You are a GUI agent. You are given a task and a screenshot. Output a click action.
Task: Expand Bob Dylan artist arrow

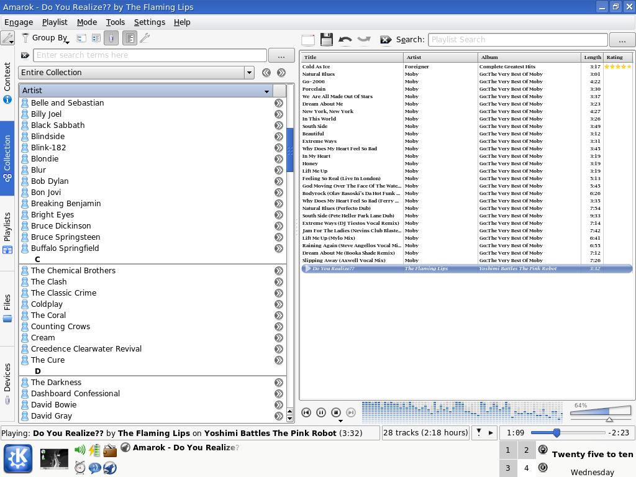click(279, 181)
